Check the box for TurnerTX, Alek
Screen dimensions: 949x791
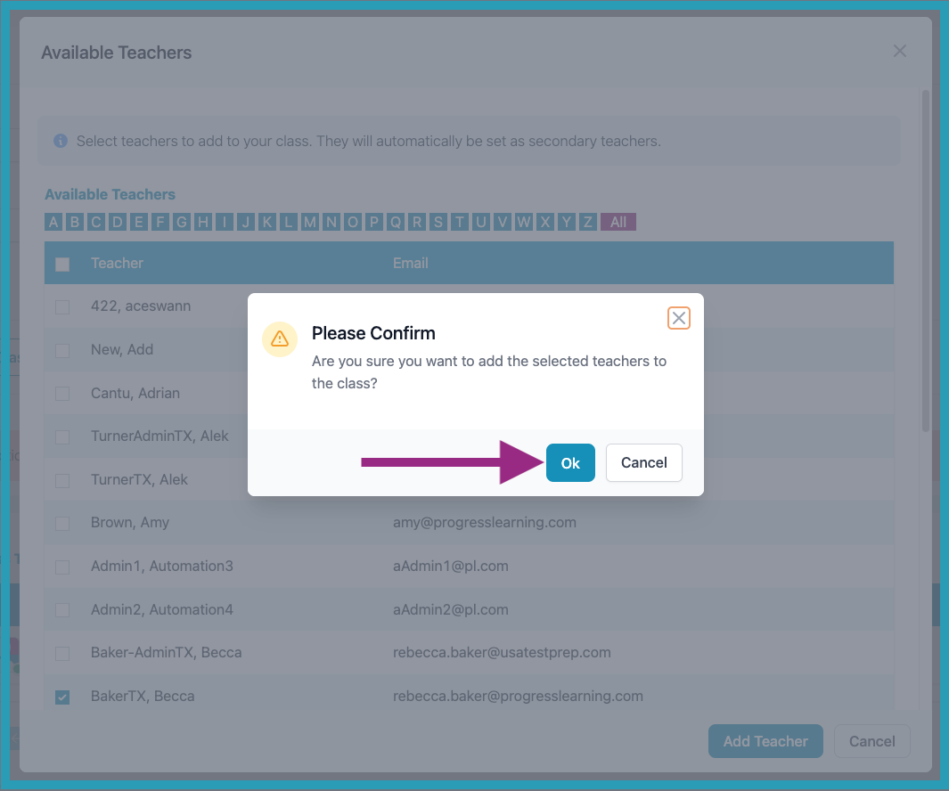[x=62, y=480]
